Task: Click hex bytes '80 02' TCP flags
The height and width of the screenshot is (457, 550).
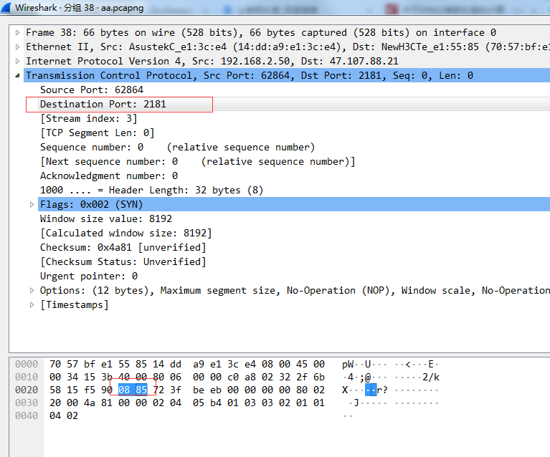Action: (310, 390)
